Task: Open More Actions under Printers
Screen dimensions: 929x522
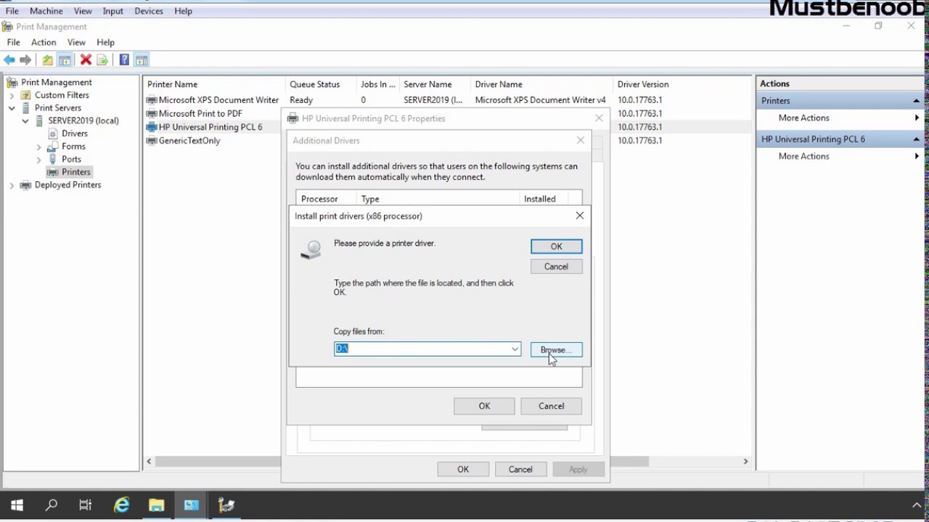Action: (x=803, y=117)
